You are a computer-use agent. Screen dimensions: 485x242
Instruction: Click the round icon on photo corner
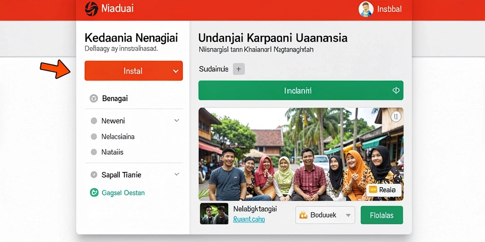point(396,116)
